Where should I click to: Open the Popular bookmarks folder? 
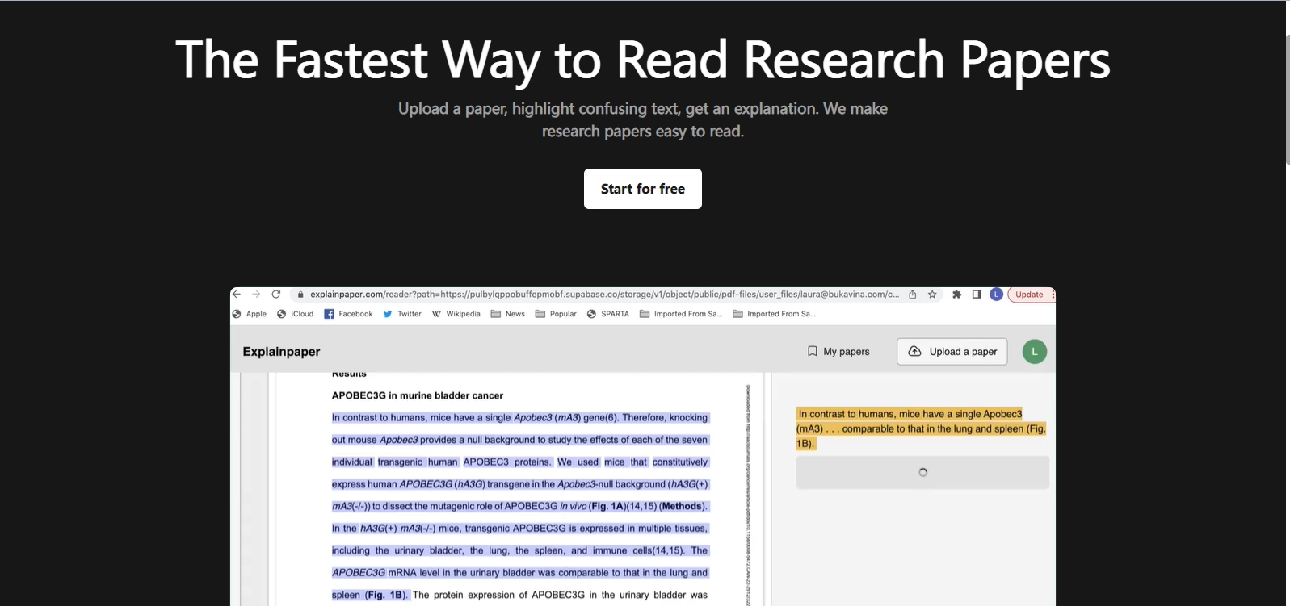pos(556,314)
